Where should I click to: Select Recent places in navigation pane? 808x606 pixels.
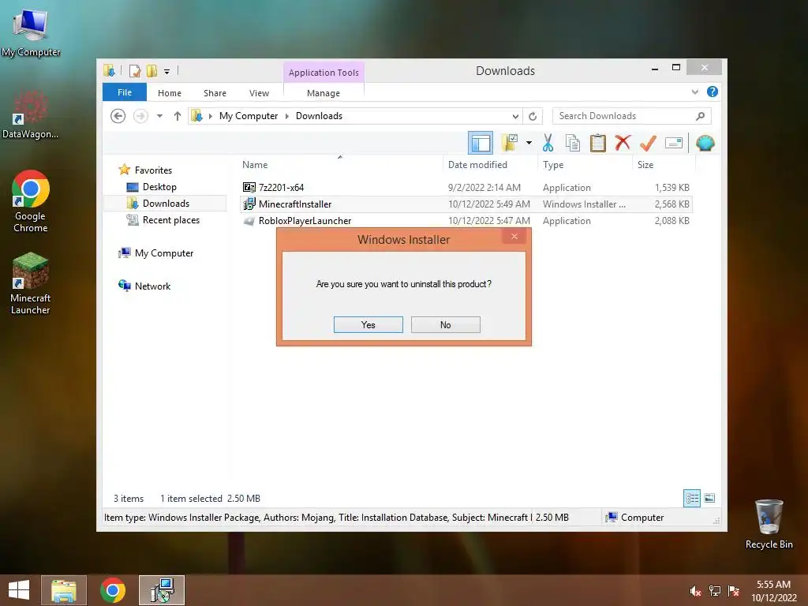point(170,220)
